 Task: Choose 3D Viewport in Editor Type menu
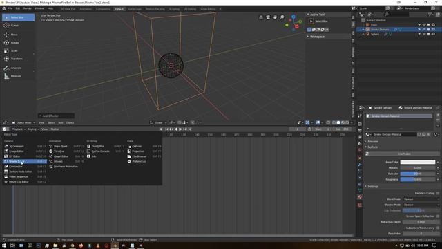(x=25, y=146)
